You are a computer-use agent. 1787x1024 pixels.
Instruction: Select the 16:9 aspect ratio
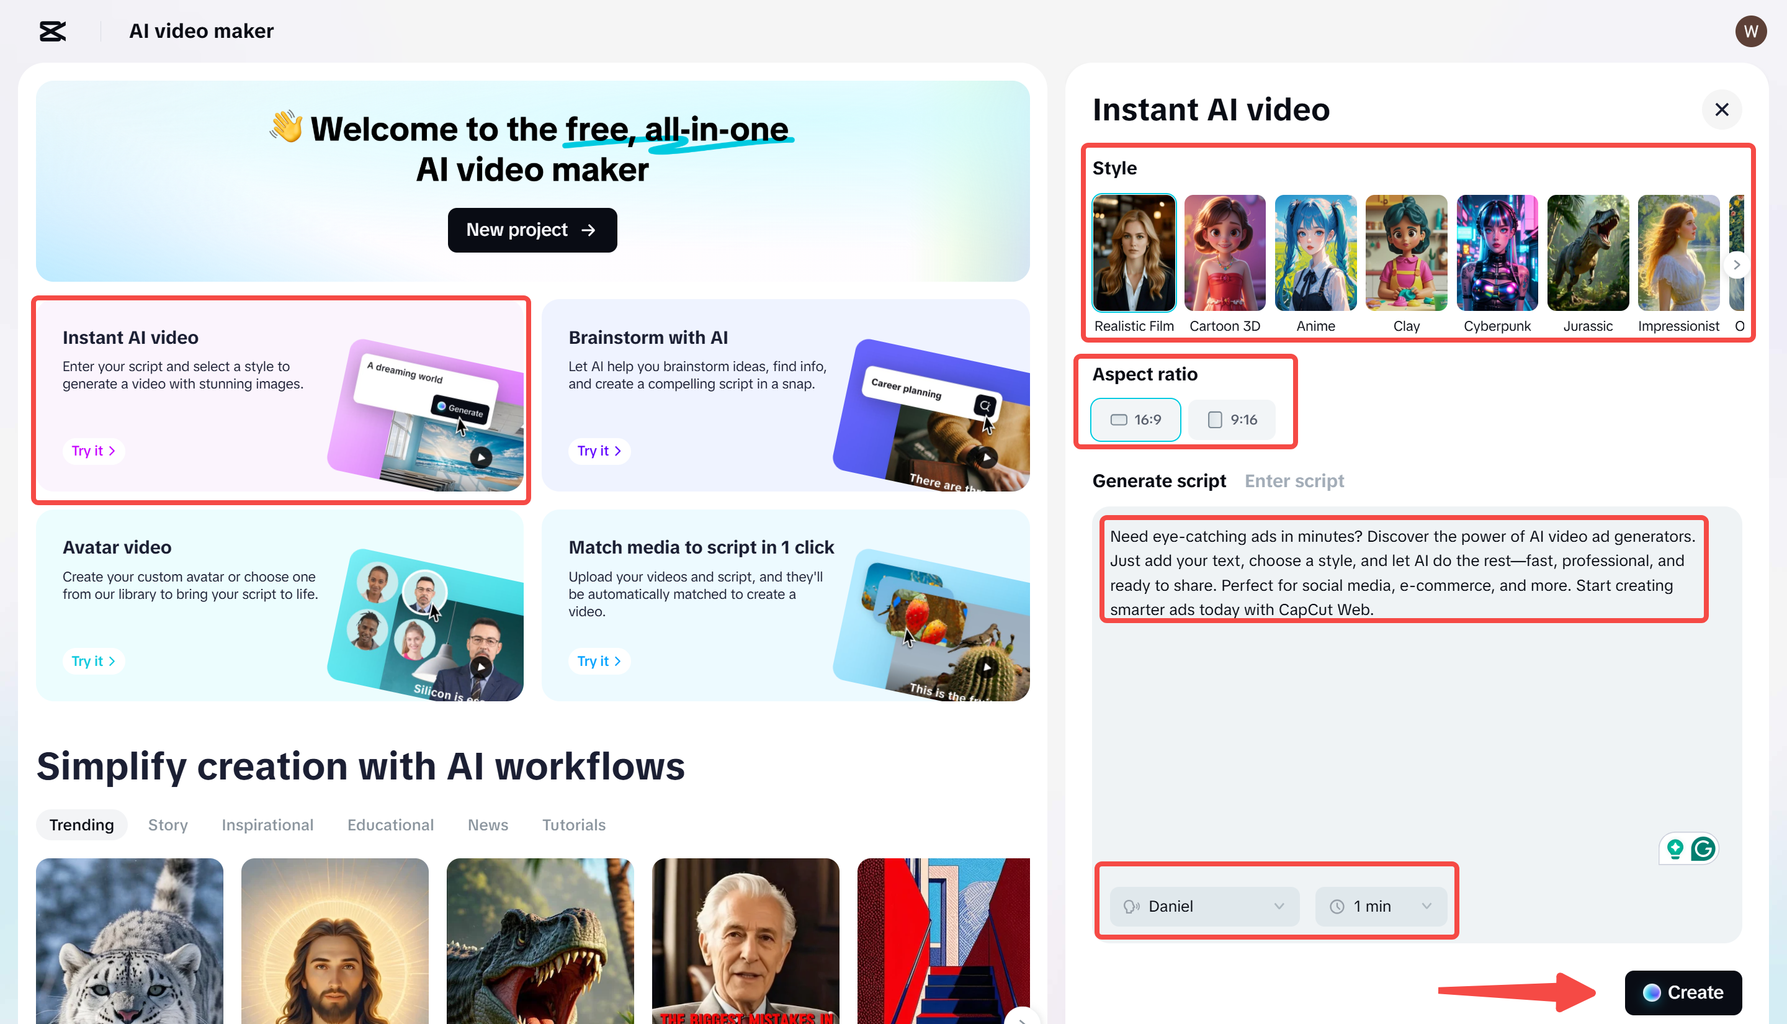(1135, 419)
